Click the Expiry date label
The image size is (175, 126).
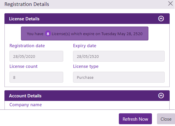[x=85, y=46]
